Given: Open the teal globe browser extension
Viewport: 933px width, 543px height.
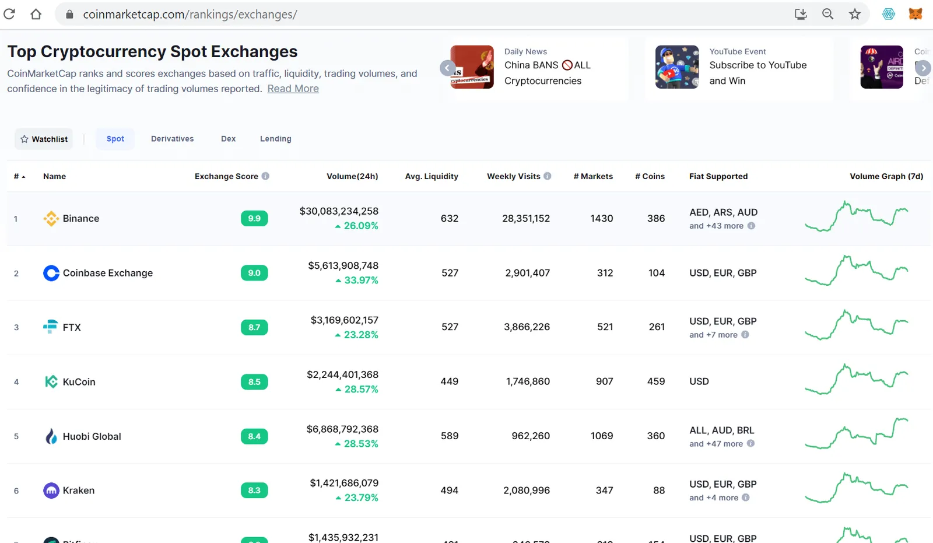Looking at the screenshot, I should pos(889,14).
